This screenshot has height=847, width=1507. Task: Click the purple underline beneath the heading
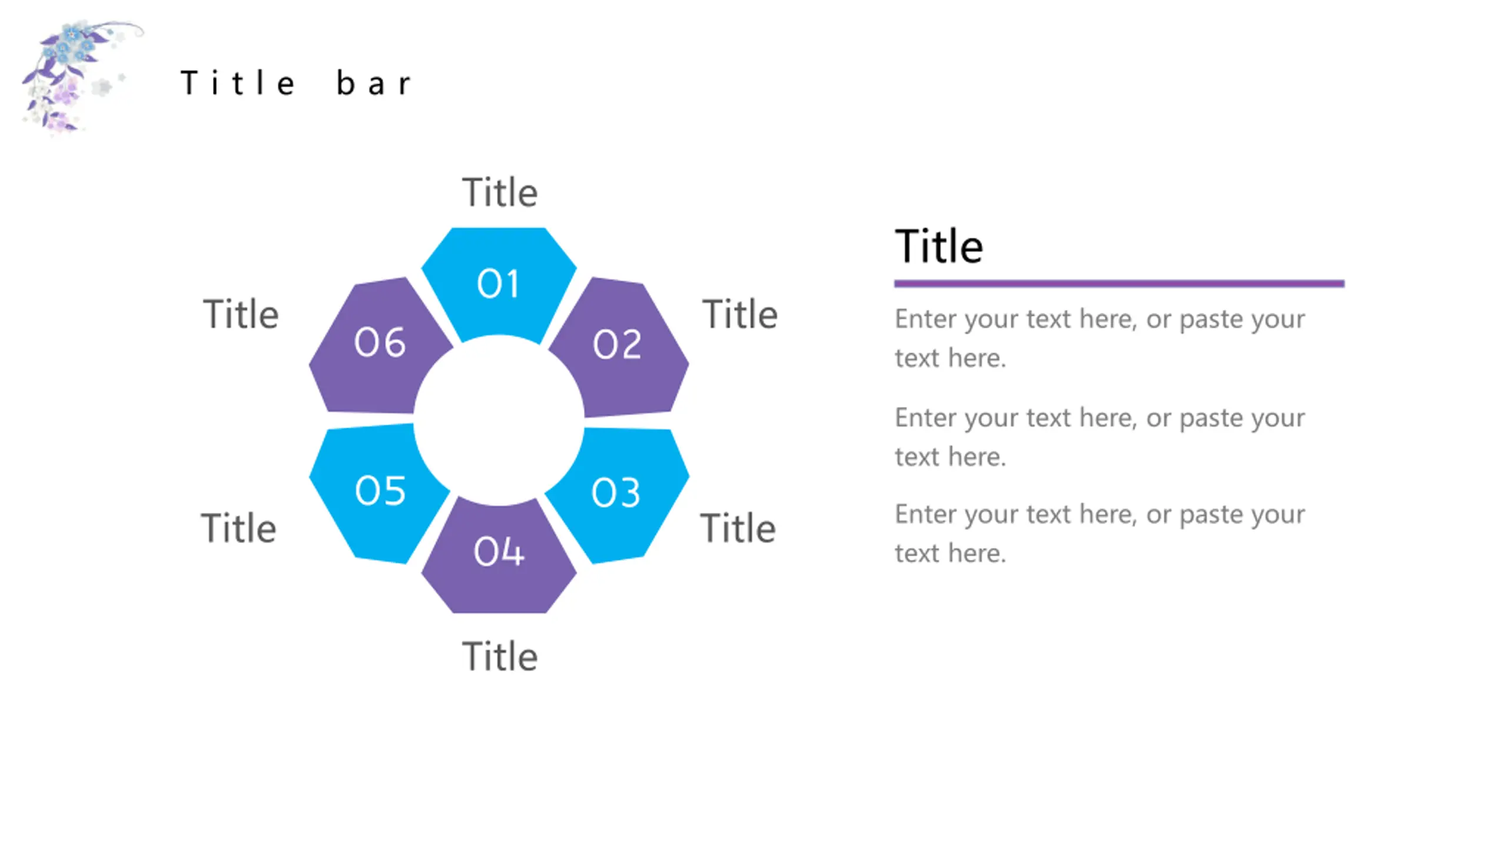click(1119, 284)
